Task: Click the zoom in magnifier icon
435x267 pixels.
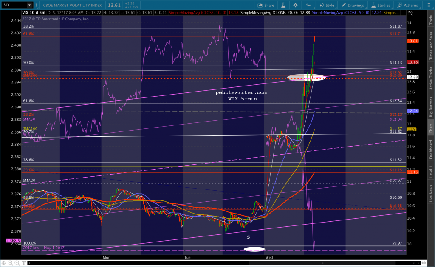Action: [x=10, y=263]
